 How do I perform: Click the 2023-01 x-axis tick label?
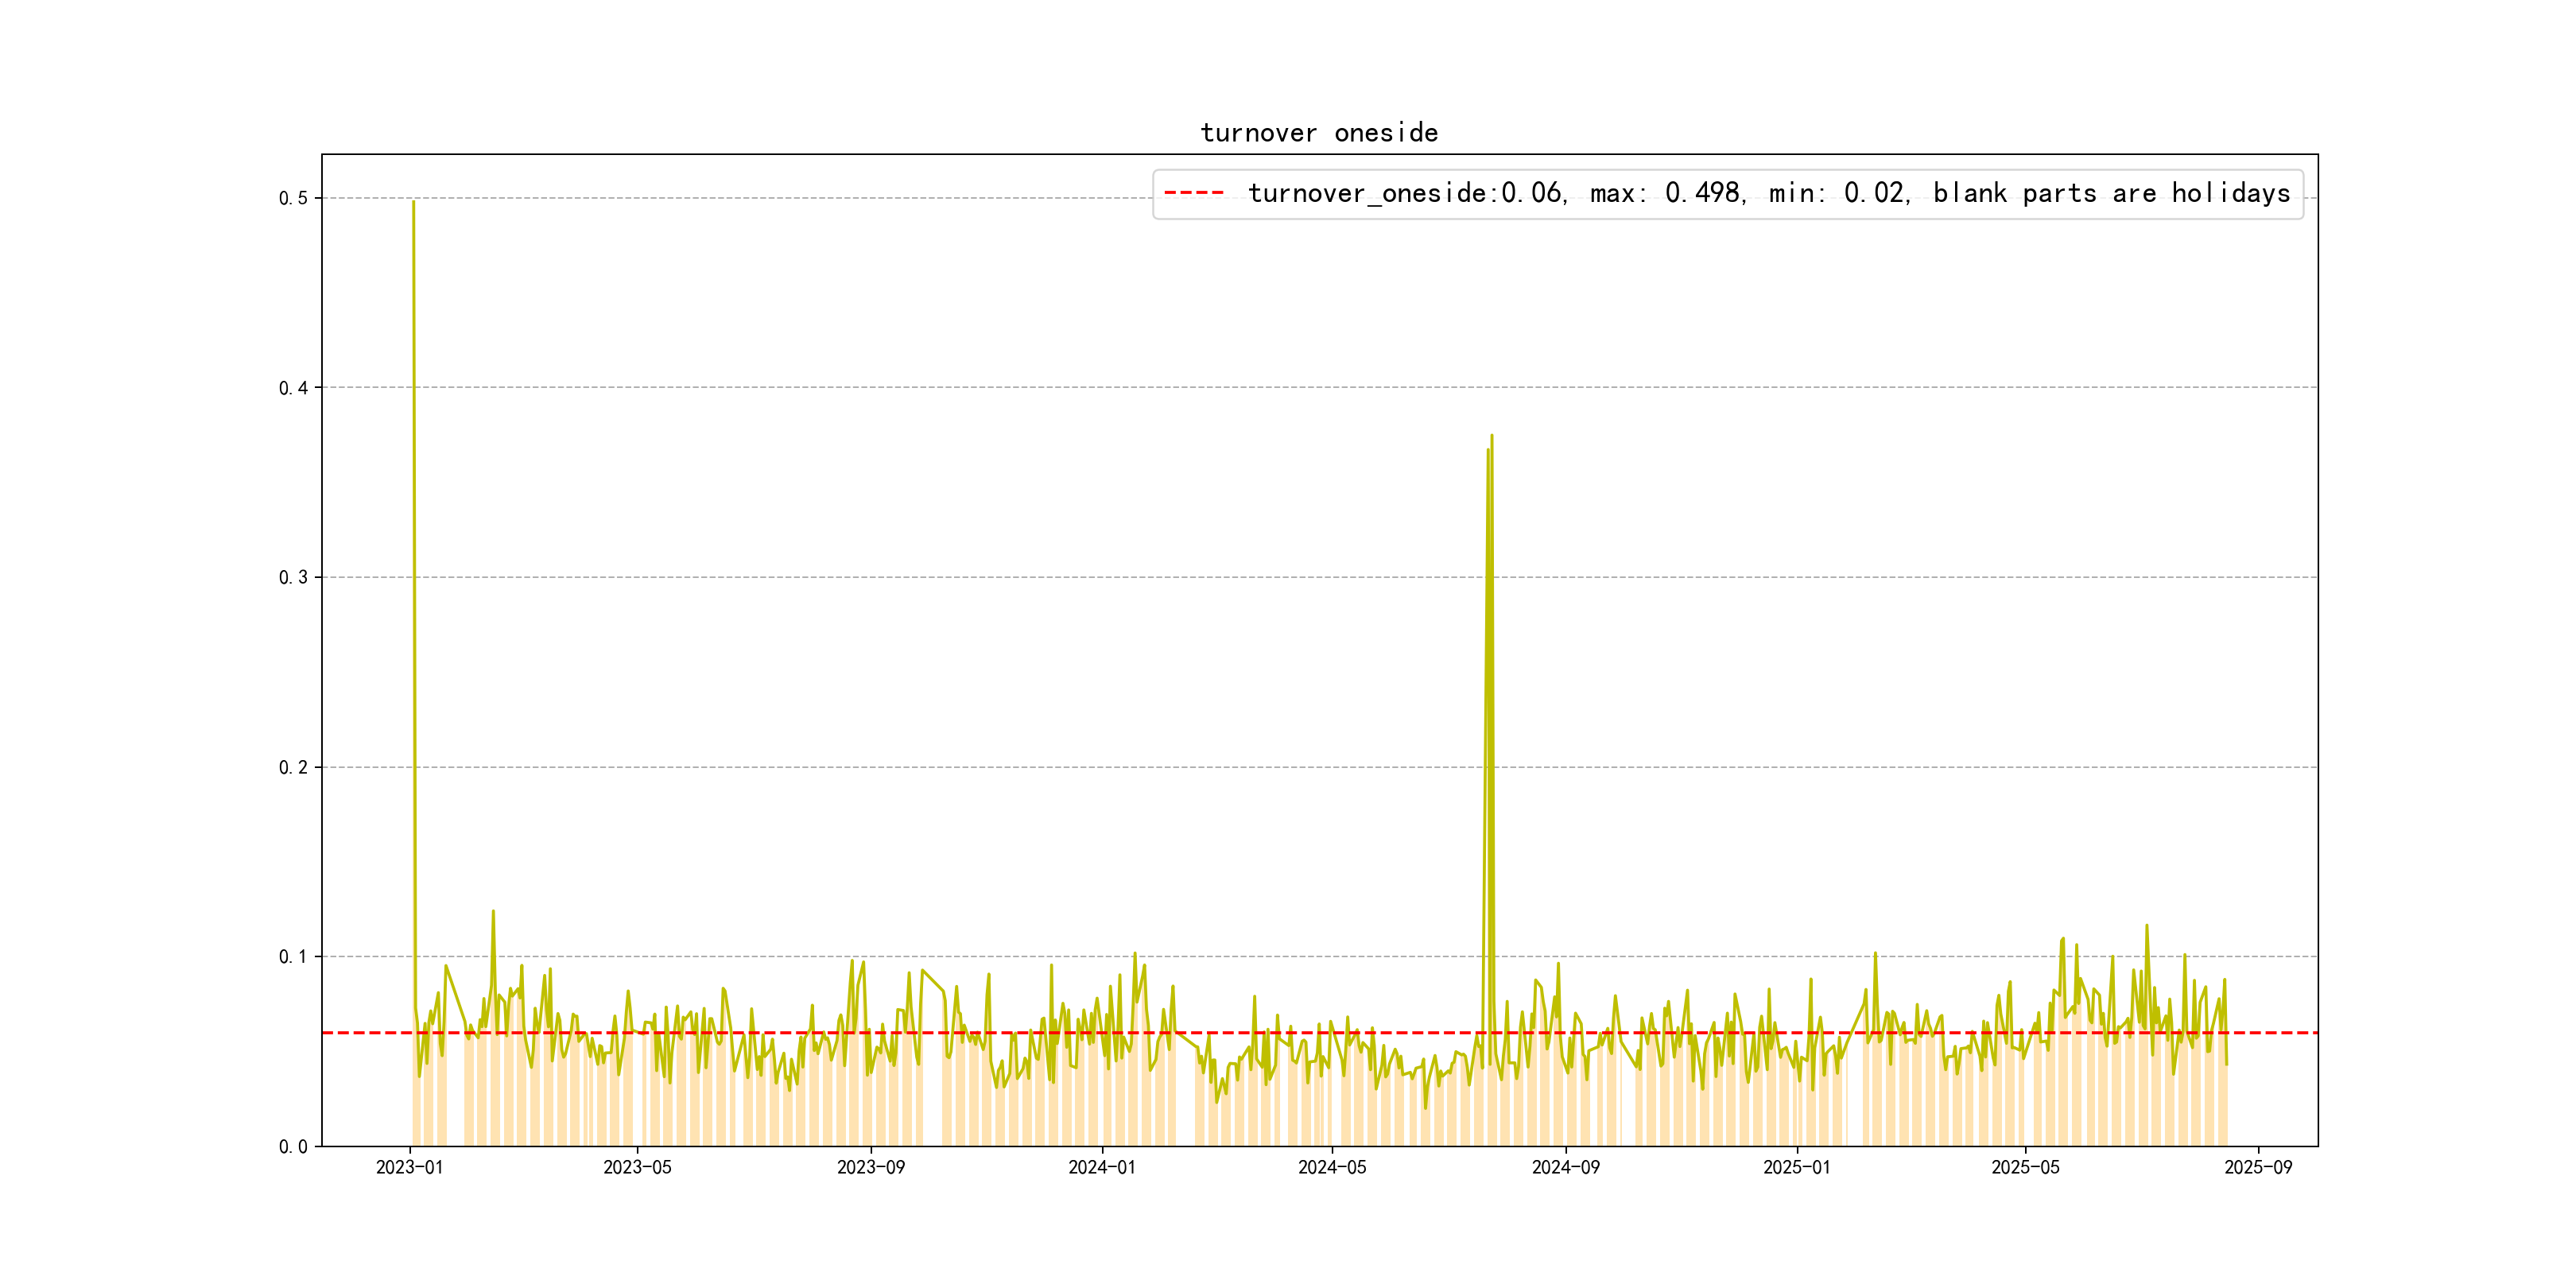(x=409, y=1167)
